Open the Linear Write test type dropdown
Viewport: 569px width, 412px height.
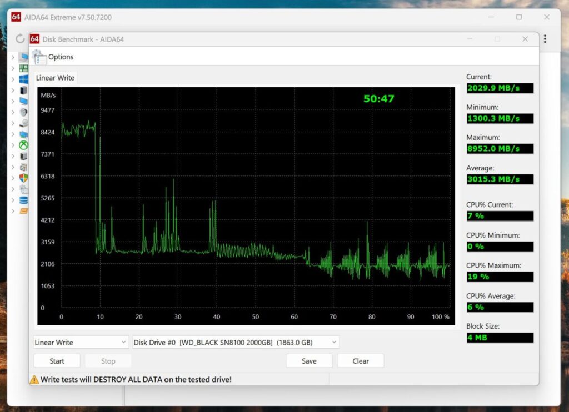click(x=81, y=343)
